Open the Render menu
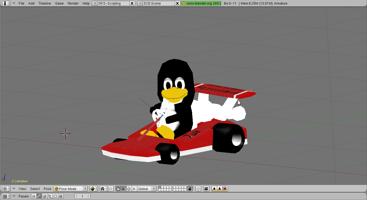Screen dimensions: 367x200 pos(73,3)
